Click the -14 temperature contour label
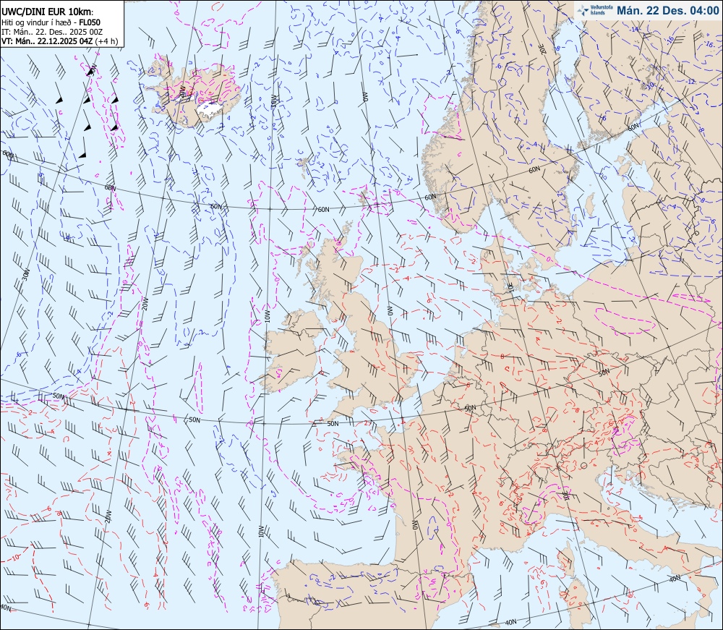 point(635,30)
